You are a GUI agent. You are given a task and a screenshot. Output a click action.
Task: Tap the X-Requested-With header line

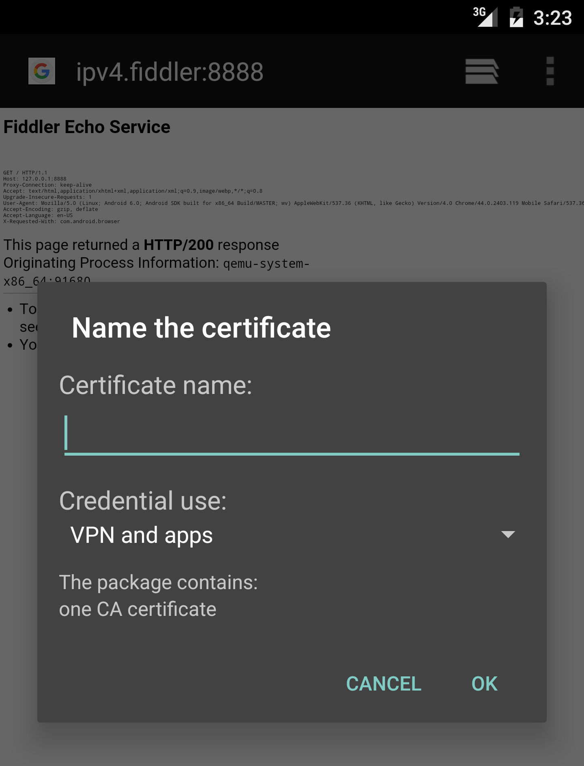62,222
